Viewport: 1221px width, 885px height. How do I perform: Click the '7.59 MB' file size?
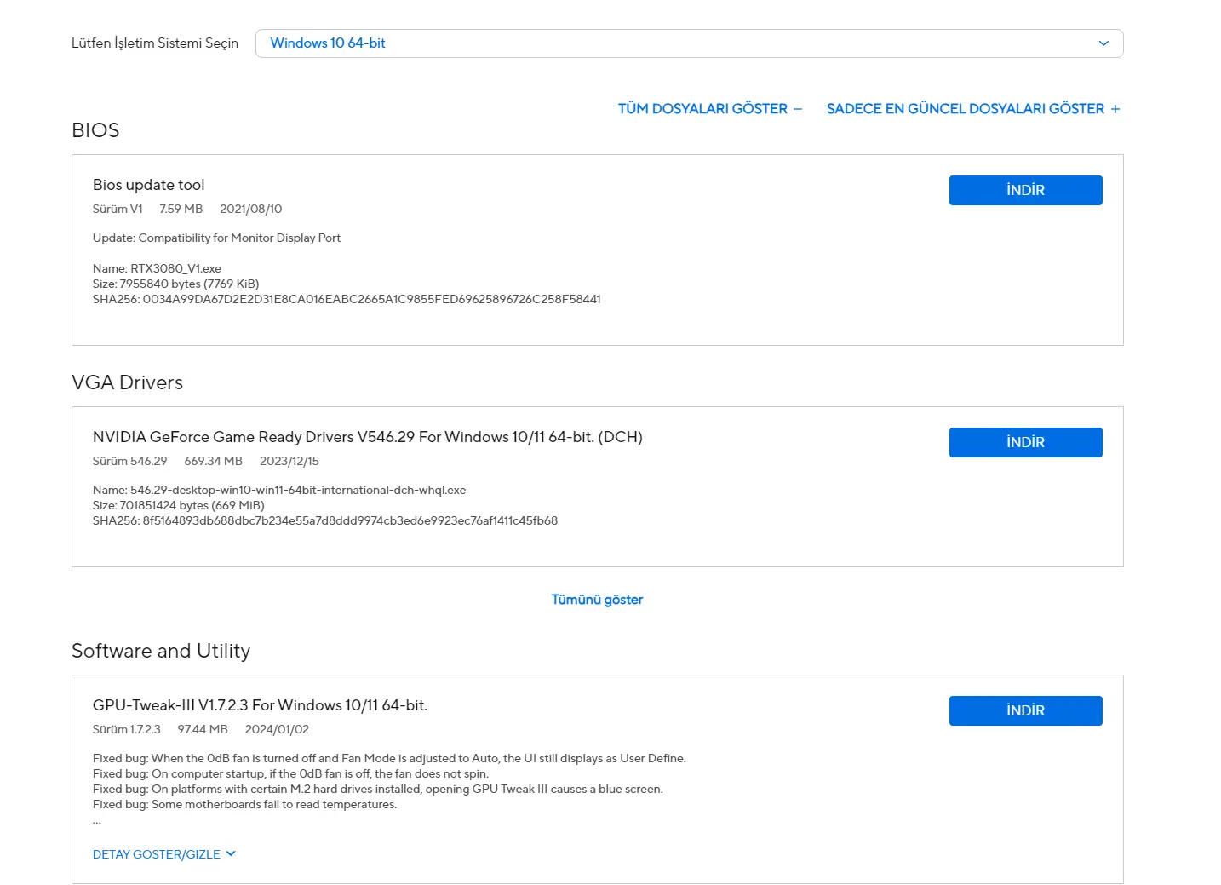point(181,209)
